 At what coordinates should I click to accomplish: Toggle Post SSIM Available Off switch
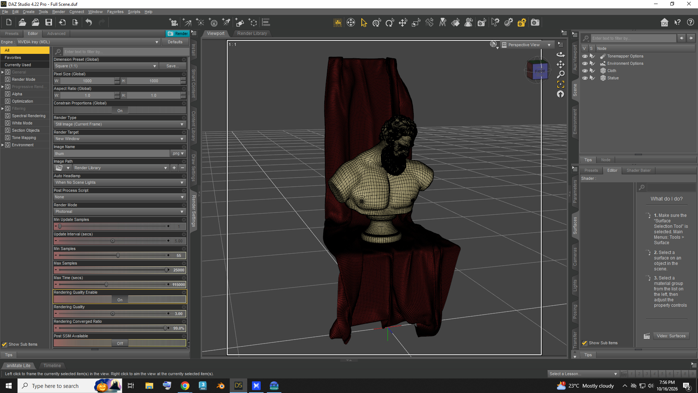tap(120, 343)
